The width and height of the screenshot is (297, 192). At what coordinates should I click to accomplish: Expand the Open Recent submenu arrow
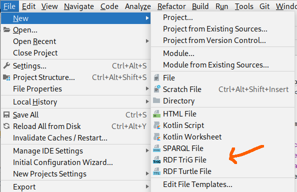(x=147, y=41)
